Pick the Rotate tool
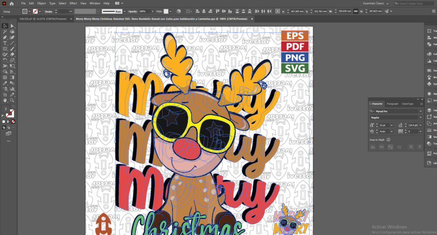The height and width of the screenshot is (235, 437). click(5, 60)
